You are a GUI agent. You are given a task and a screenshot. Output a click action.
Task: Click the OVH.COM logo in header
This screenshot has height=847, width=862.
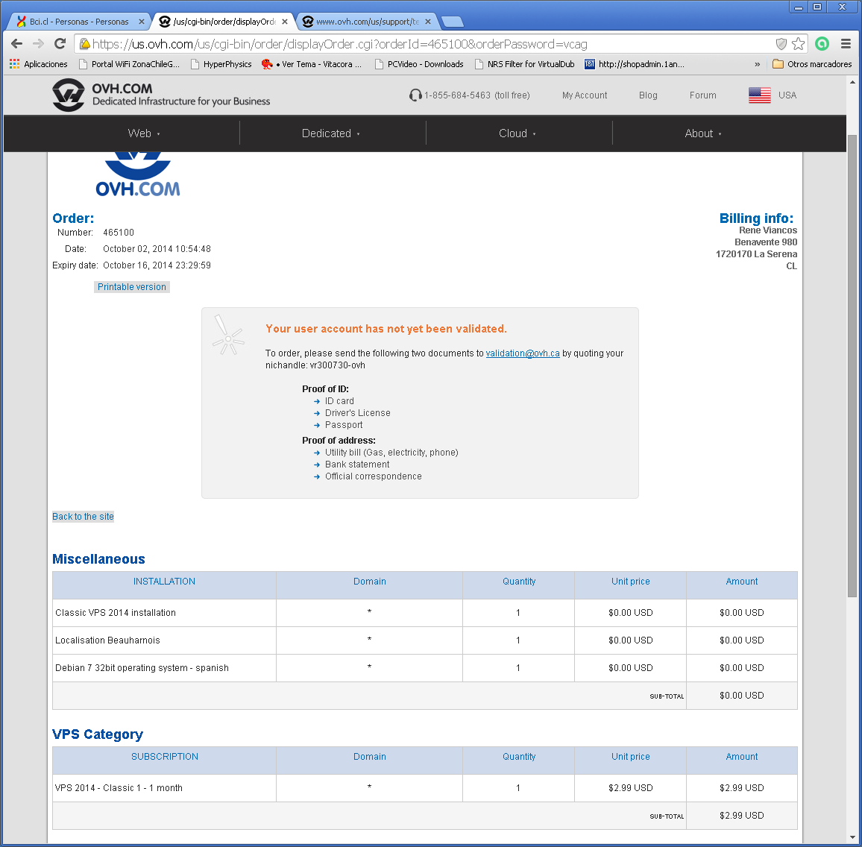pos(69,95)
